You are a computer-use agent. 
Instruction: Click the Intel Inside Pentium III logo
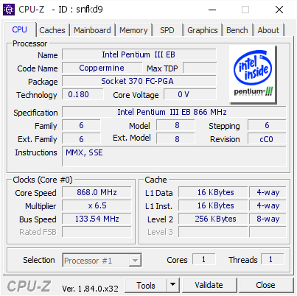[253, 74]
